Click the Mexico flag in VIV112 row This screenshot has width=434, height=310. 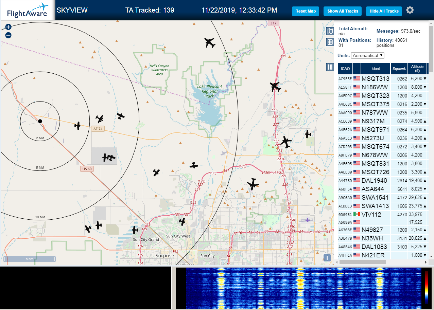[x=357, y=215]
